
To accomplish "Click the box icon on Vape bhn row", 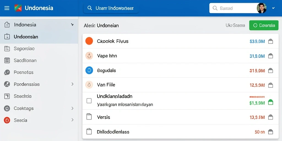I will coord(270,56).
